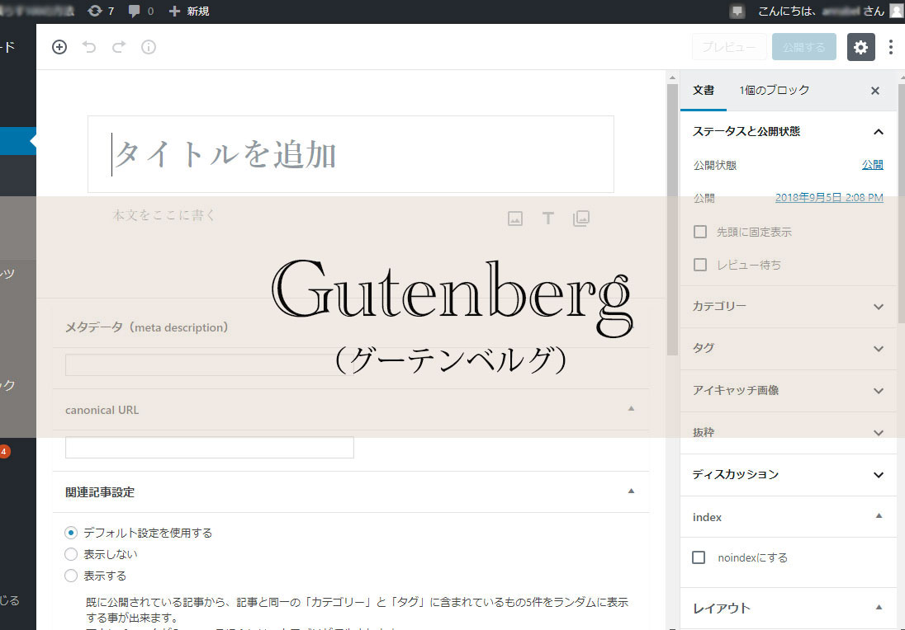Select デフォルト設定を使用する radio button
Screen dimensions: 905x630
click(71, 533)
